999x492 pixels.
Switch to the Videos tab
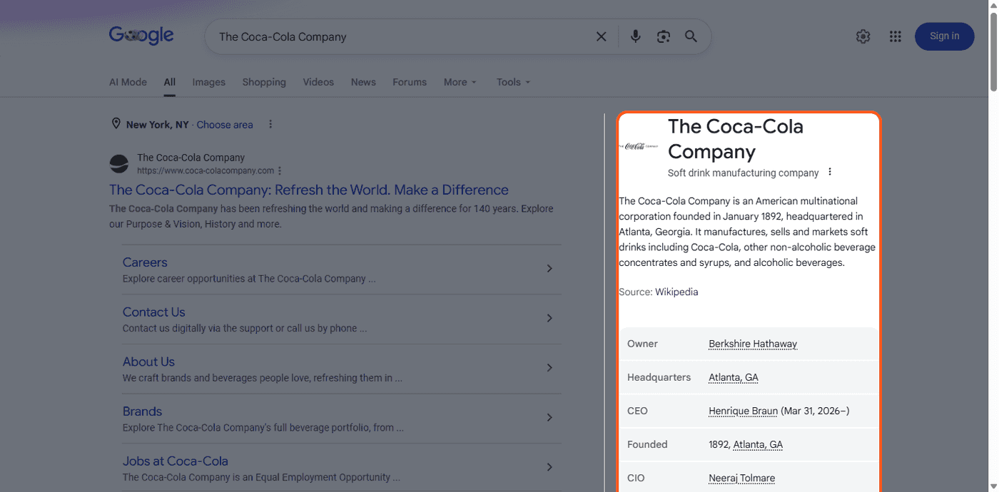[x=318, y=82]
